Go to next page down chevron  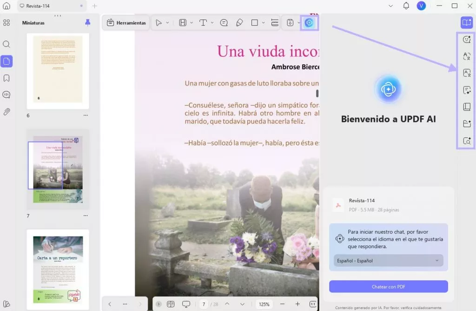pos(242,304)
